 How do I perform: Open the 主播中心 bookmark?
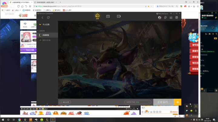click(47, 10)
